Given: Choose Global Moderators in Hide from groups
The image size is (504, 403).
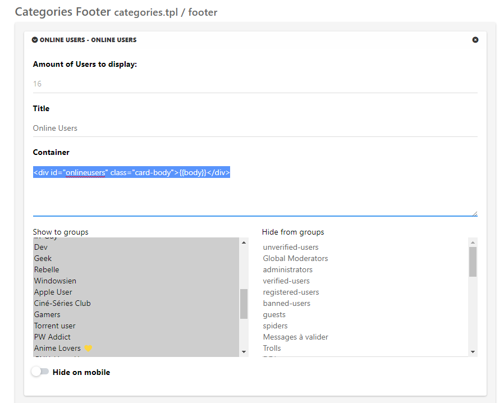Looking at the screenshot, I should [295, 258].
